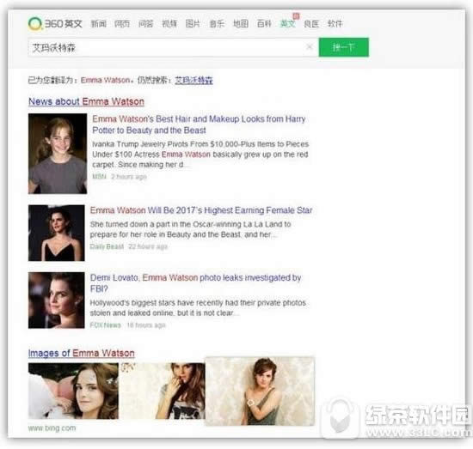
Task: Search again for original term 艾玛沃特森 link
Action: (x=194, y=80)
